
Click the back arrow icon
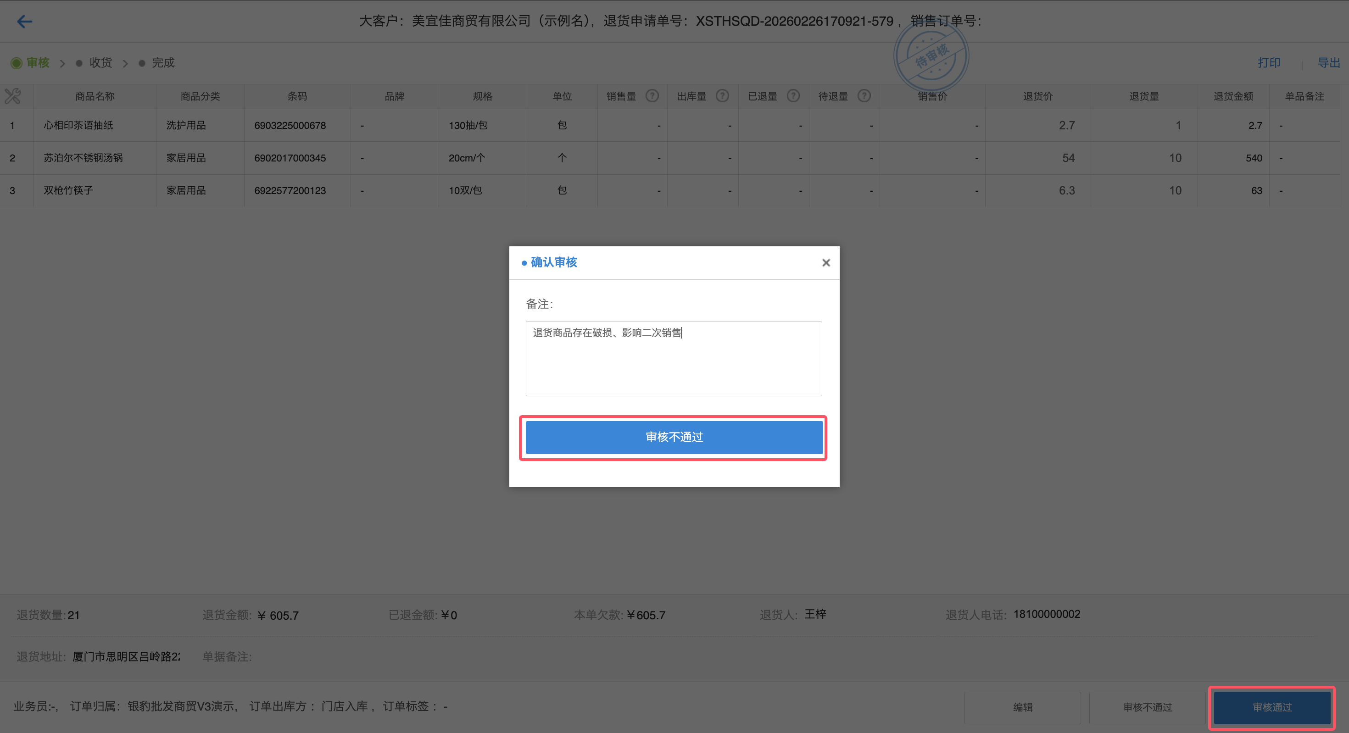[x=25, y=22]
